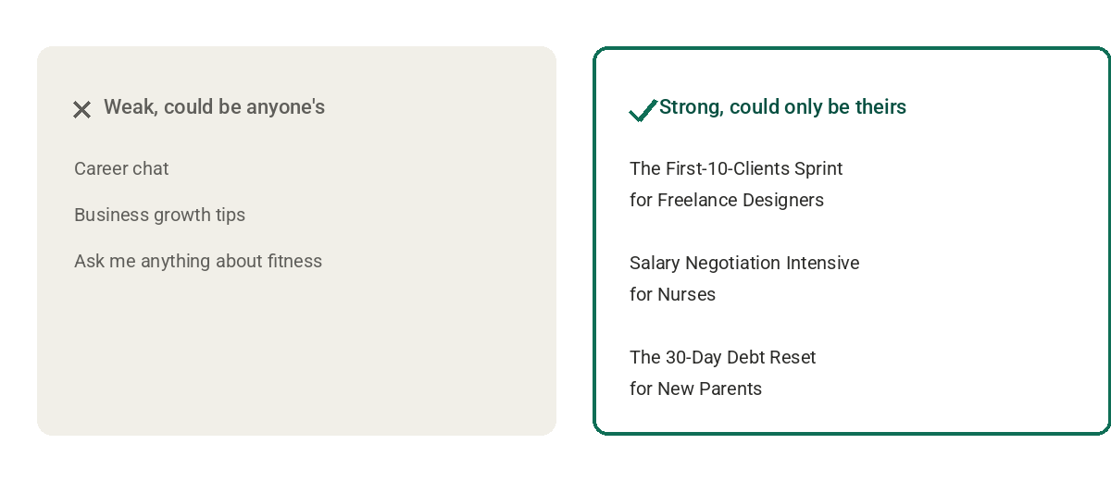1111x481 pixels.
Task: Click the "Career chat" example
Action: (x=121, y=168)
